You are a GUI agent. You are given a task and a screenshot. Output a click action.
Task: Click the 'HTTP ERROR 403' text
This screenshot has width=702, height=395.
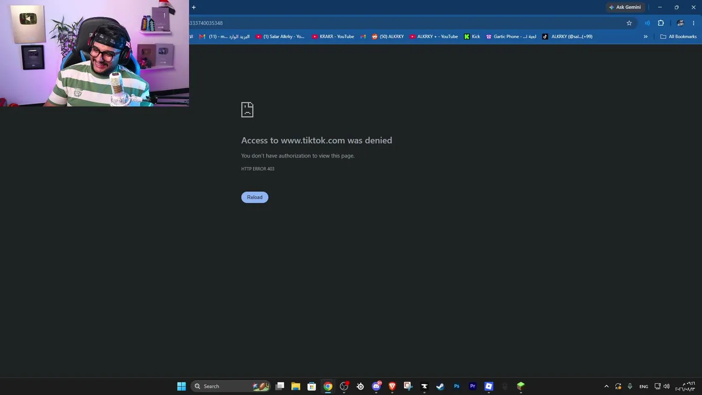(x=258, y=169)
